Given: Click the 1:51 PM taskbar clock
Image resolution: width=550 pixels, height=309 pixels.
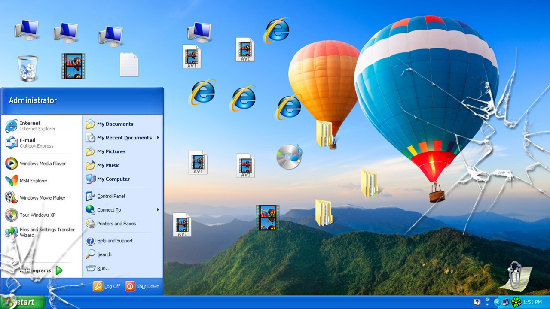Looking at the screenshot, I should (532, 302).
